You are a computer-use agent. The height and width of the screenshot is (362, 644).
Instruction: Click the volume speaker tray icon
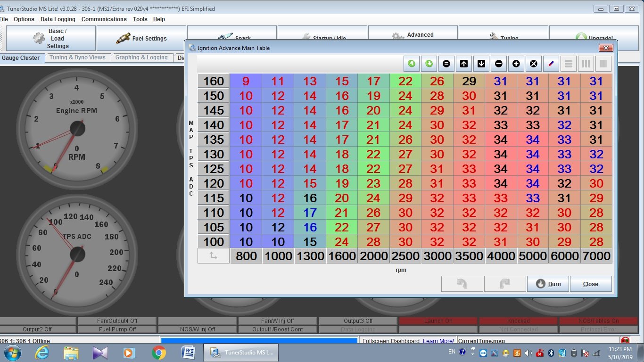528,353
